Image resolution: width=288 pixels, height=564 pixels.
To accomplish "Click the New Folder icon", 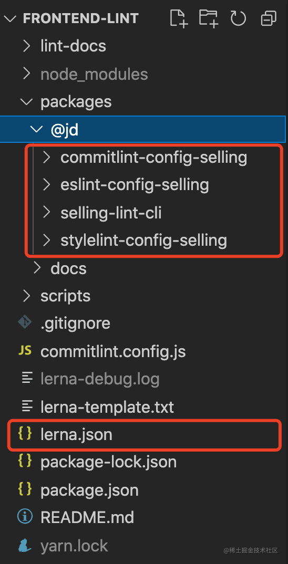I will (x=209, y=18).
